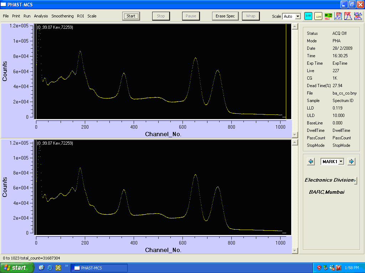Click the last spectrum icon in toolbar
Image resolution: width=365 pixels, height=273 pixels.
click(358, 16)
